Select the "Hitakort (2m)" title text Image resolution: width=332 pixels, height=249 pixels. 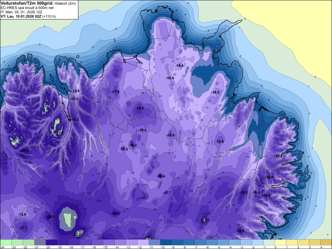click(65, 3)
